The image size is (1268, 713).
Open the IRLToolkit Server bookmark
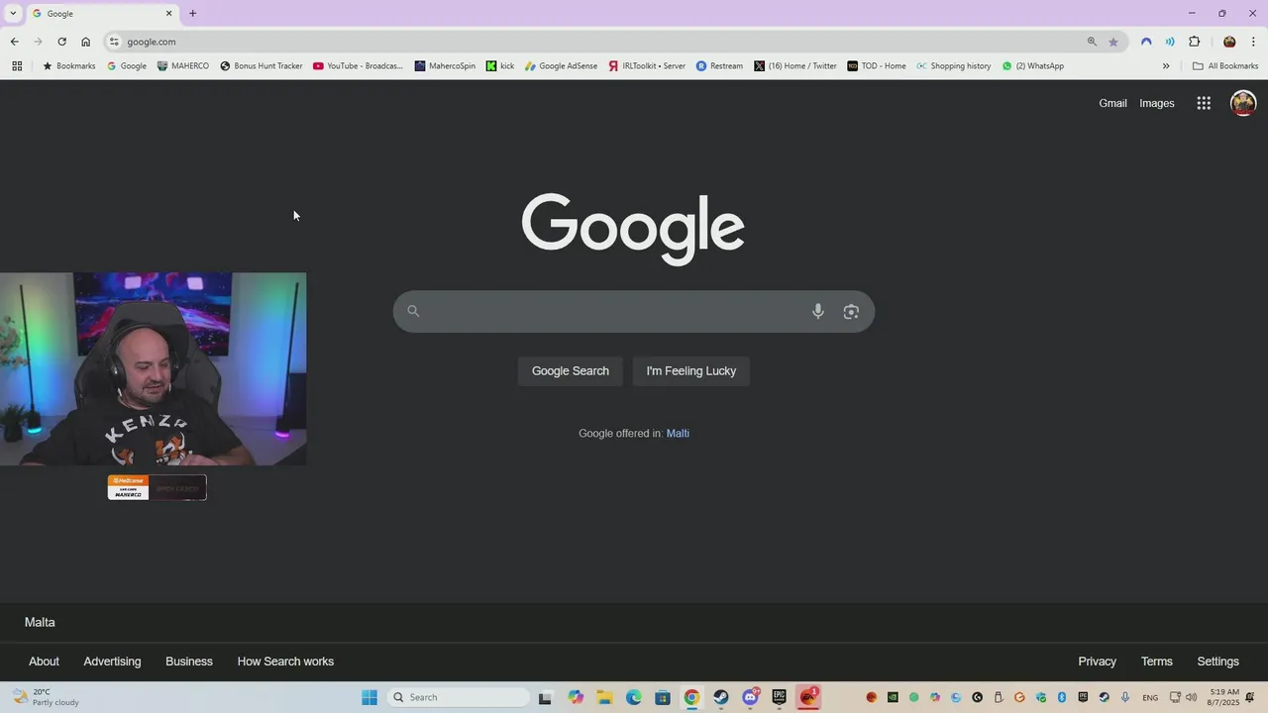647,66
